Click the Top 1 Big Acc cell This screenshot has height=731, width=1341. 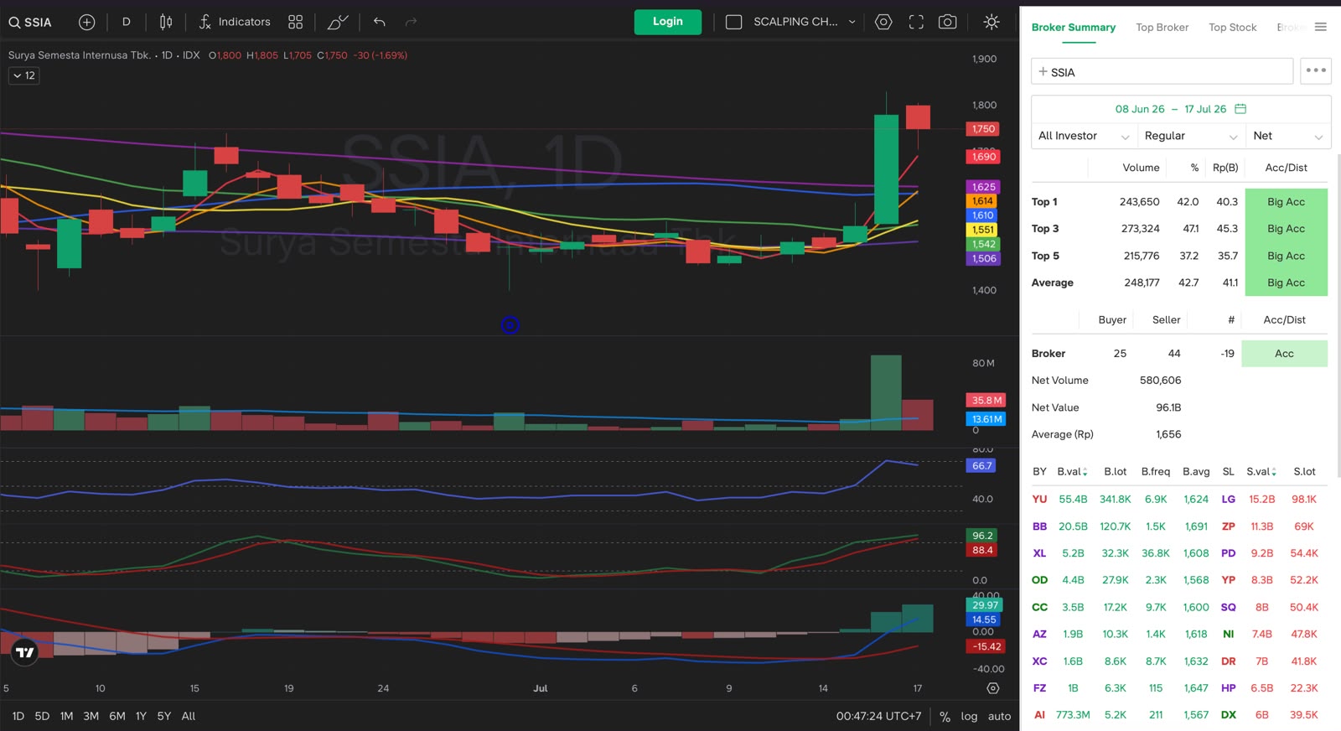point(1286,202)
